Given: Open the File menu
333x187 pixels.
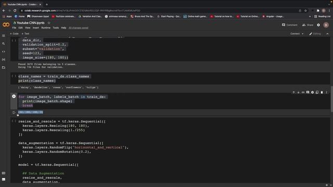Looking at the screenshot, I should (x=14, y=28).
